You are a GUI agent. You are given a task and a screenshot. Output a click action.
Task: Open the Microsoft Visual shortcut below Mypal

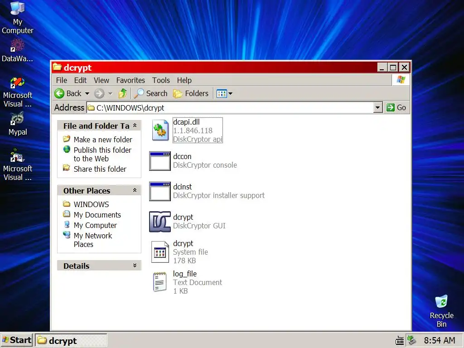(18, 165)
